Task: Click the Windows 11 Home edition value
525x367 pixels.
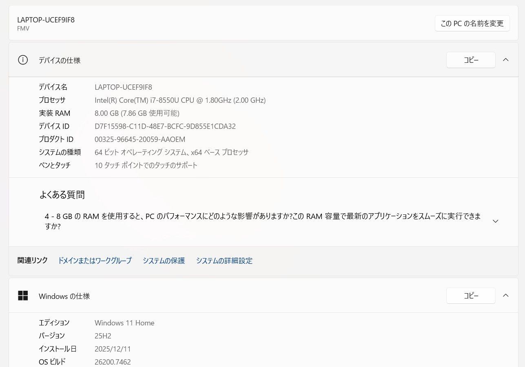Action: point(124,323)
